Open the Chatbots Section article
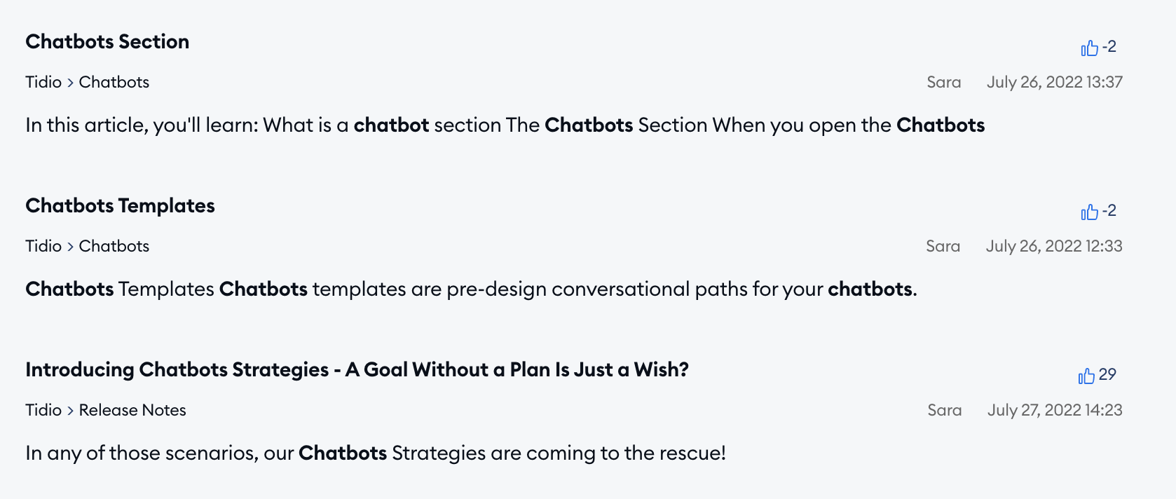Image resolution: width=1176 pixels, height=499 pixels. 107,42
